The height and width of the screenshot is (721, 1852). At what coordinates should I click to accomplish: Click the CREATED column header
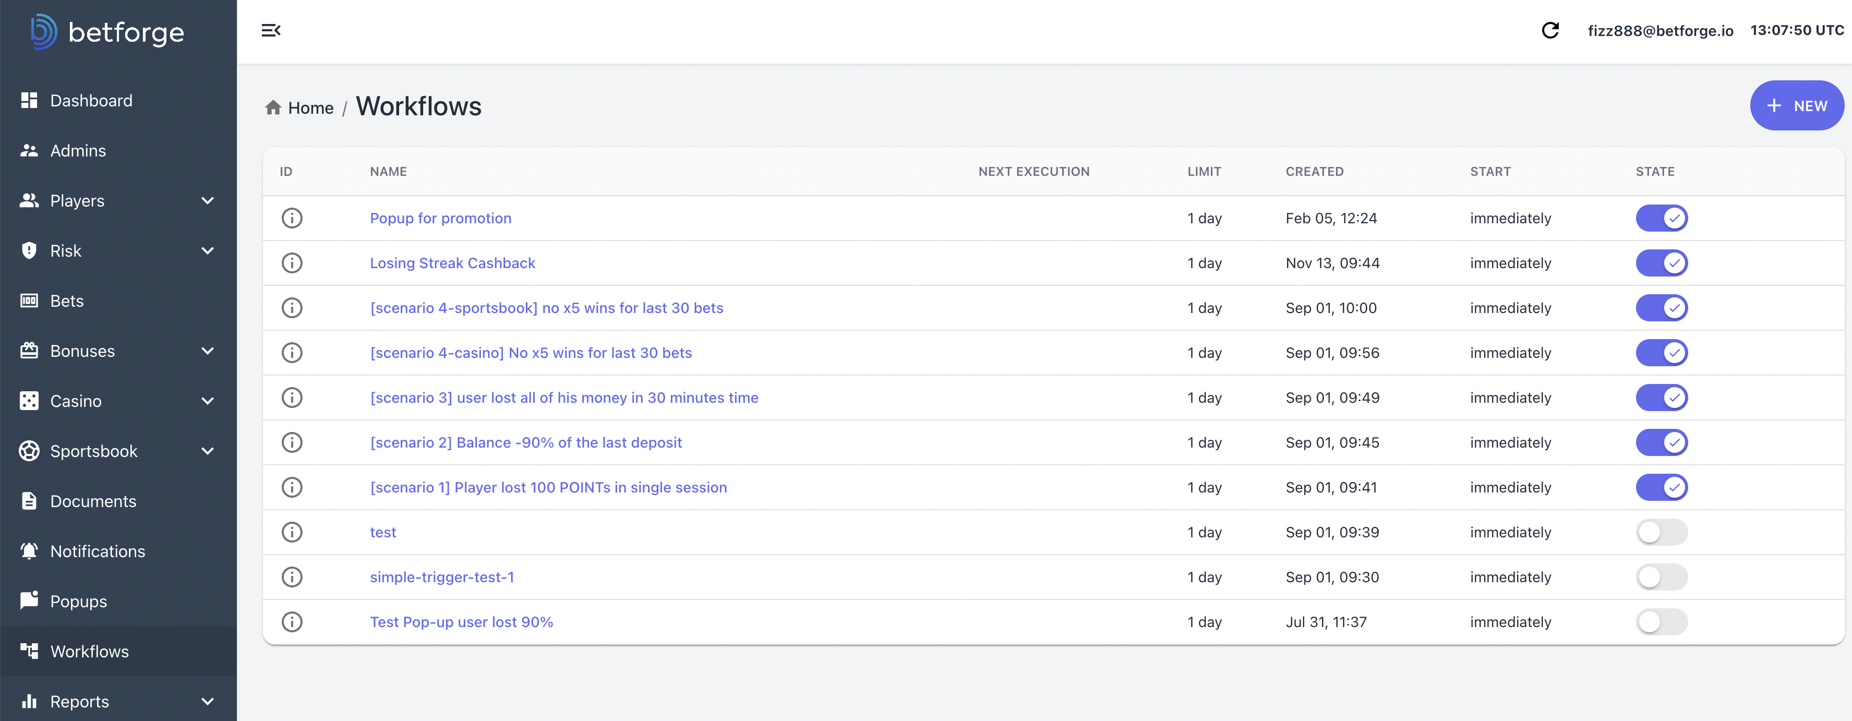[x=1314, y=172]
